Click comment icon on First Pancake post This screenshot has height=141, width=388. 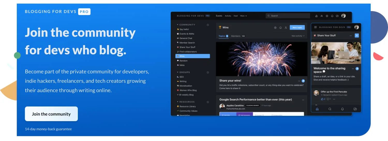(x=329, y=99)
